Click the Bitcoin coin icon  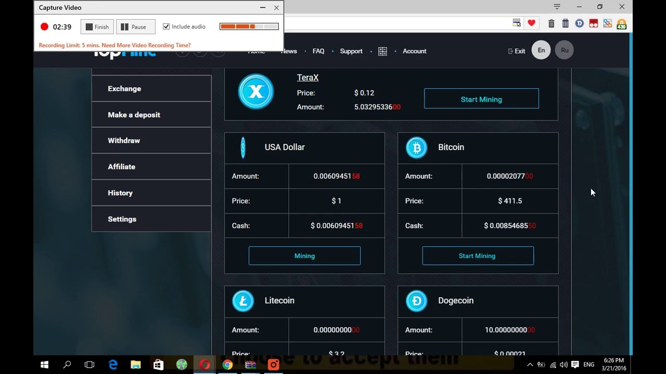click(416, 148)
